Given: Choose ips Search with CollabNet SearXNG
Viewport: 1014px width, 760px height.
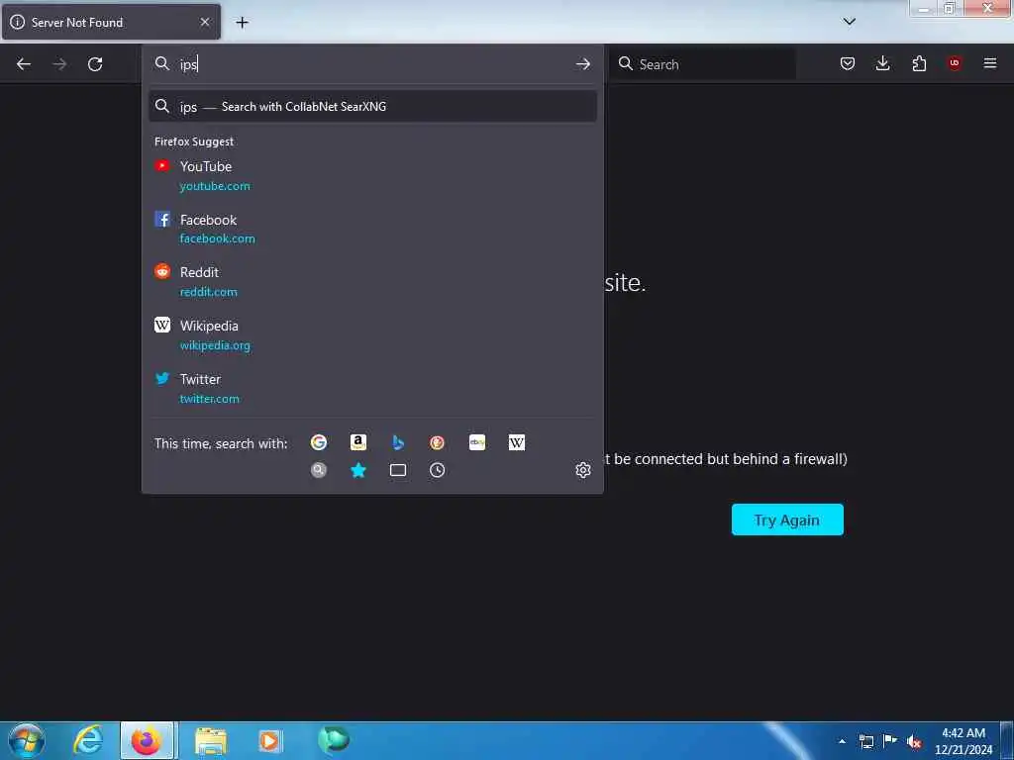Looking at the screenshot, I should click(372, 107).
